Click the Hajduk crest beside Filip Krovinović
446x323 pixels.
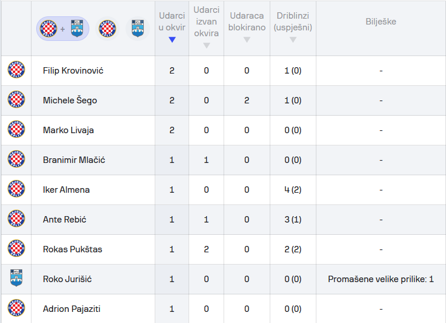pos(16,71)
